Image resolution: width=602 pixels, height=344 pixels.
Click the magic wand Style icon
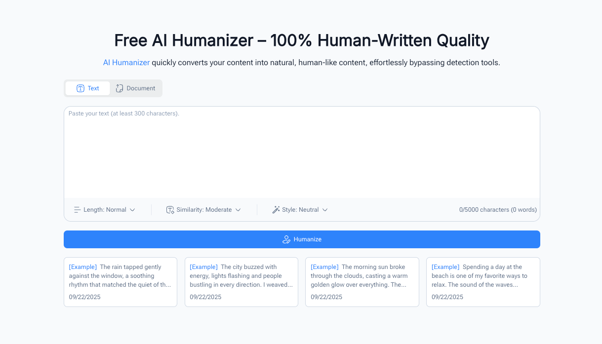coord(276,210)
